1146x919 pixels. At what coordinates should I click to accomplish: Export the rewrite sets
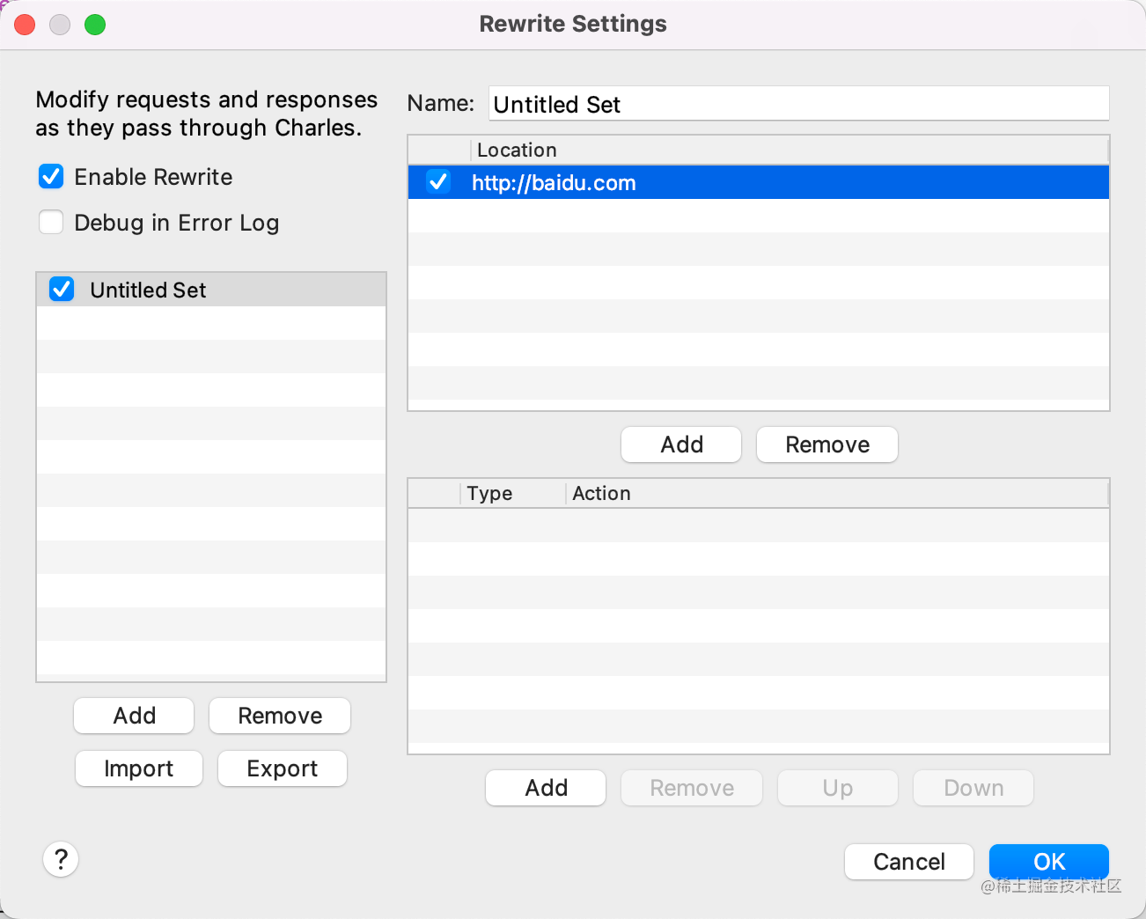point(282,768)
